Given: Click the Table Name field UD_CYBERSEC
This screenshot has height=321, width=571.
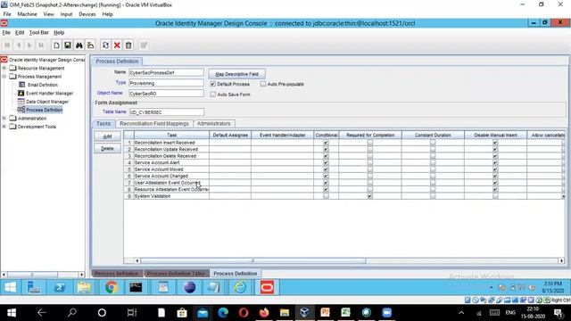Looking at the screenshot, I should [167, 112].
